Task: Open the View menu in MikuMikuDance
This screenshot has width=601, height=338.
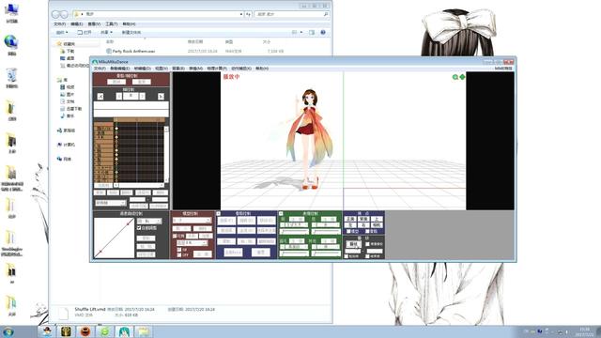Action: [x=161, y=69]
